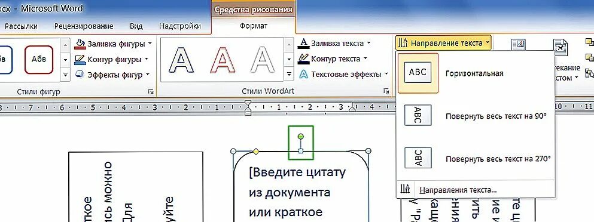The image size is (594, 222).
Task: Click the picture position icon in ribbon
Action: point(518,45)
